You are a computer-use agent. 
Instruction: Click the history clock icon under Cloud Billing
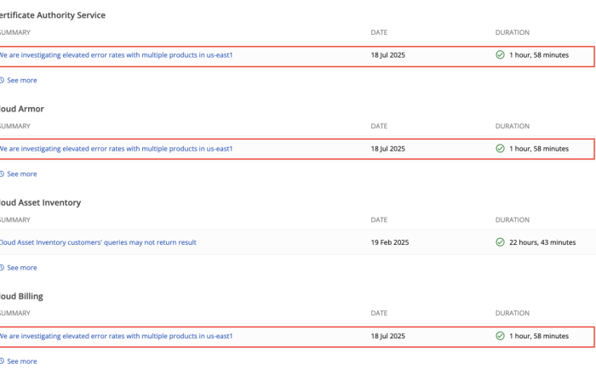[2, 361]
